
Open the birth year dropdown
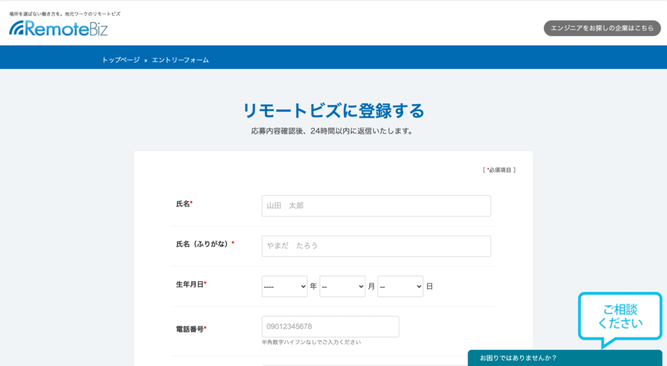tap(284, 287)
